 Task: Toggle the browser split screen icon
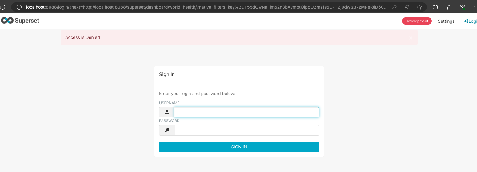[435, 7]
